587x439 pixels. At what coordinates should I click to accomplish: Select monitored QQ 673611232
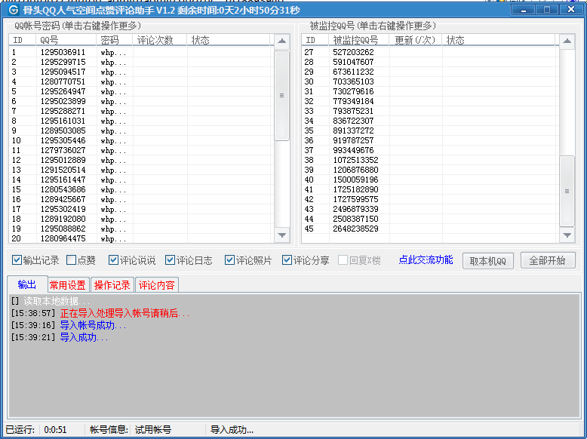tap(430, 72)
